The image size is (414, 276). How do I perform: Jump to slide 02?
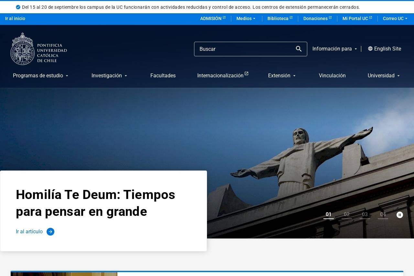click(347, 215)
